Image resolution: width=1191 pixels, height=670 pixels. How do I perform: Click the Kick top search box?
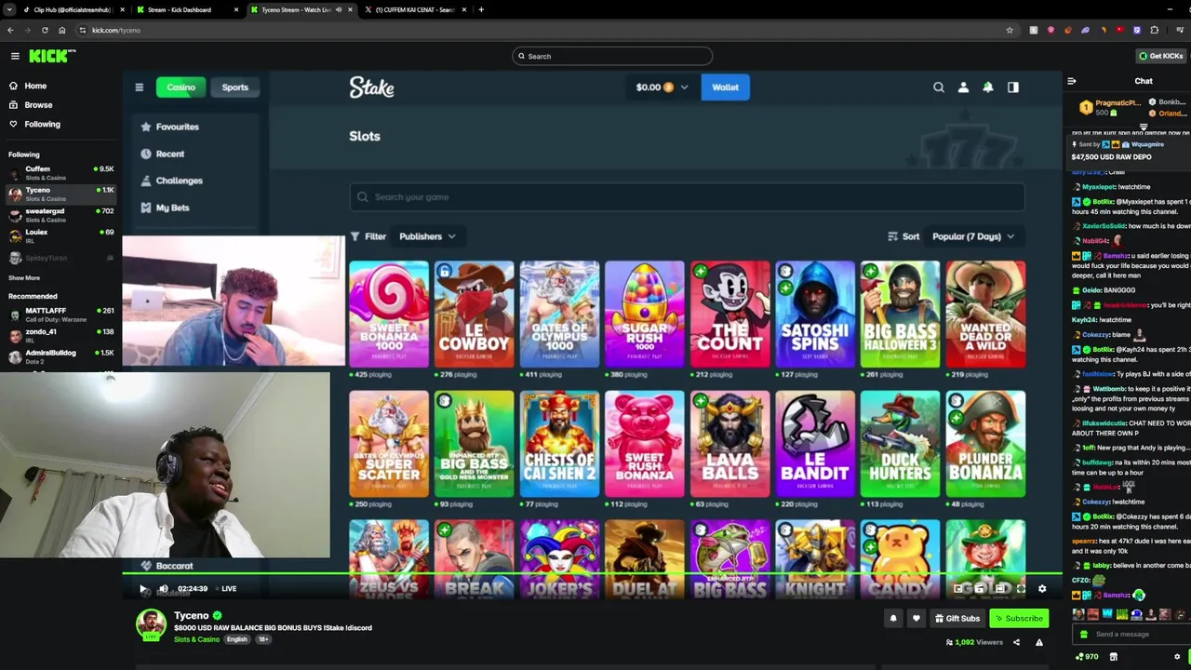click(612, 56)
